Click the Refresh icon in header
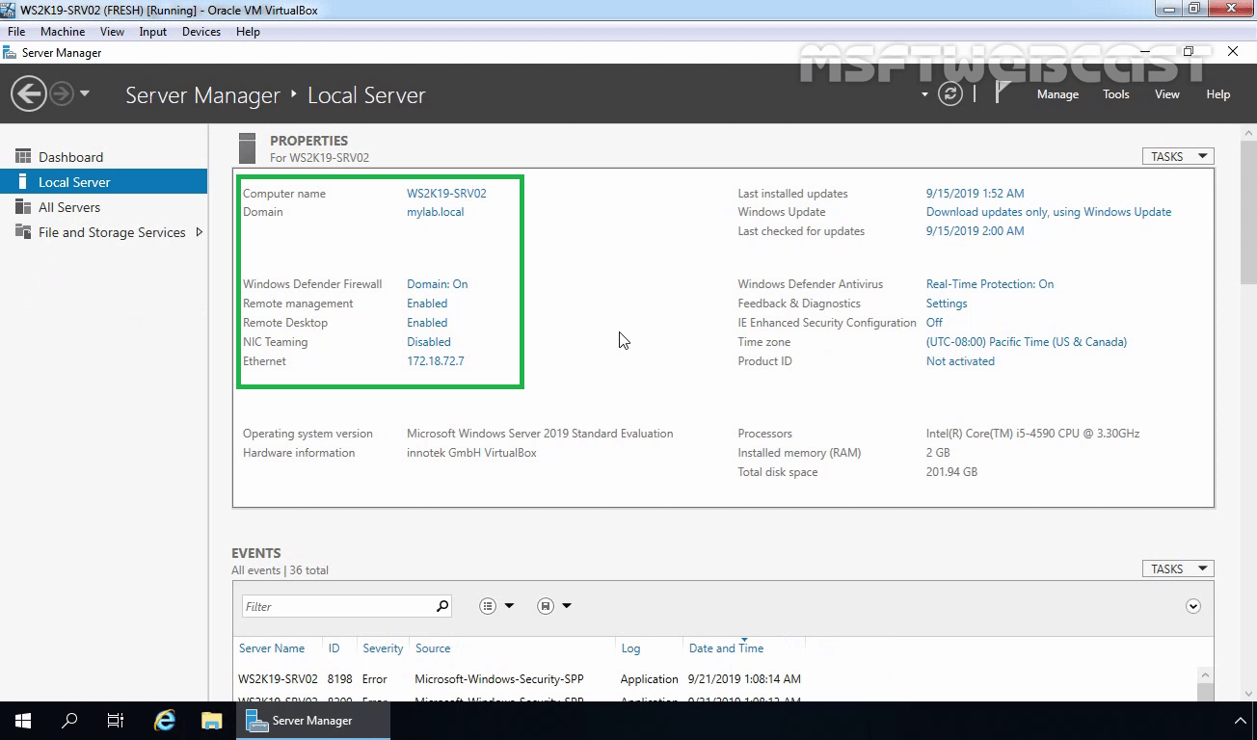 [x=950, y=93]
